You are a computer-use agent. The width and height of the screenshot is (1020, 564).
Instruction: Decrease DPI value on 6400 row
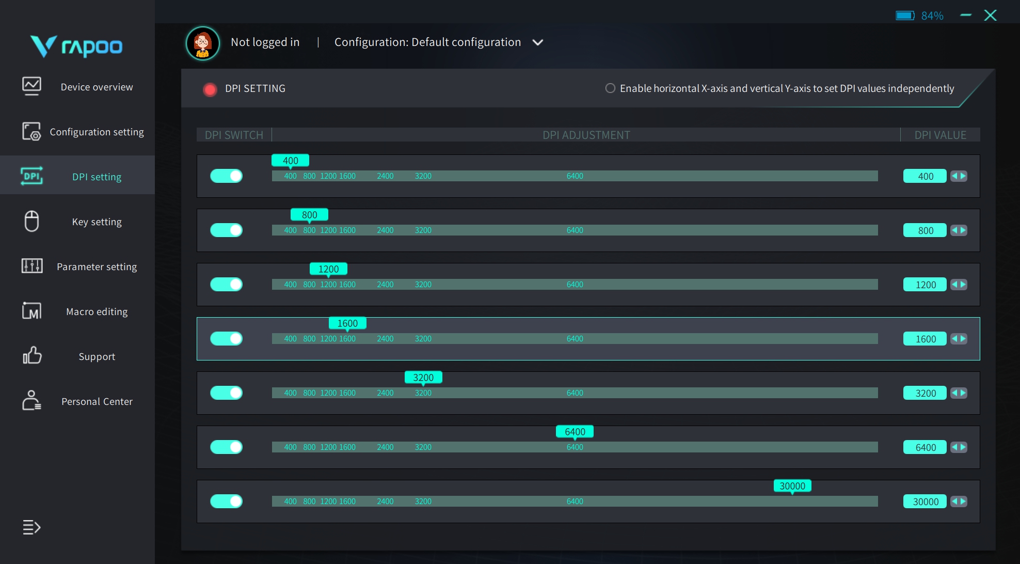(x=954, y=447)
